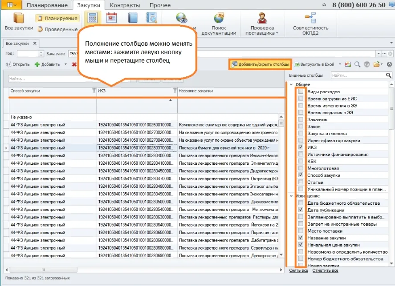Click the horizontal scrollbar thumb of the table
This screenshot has width=395, height=286.
coord(43,270)
